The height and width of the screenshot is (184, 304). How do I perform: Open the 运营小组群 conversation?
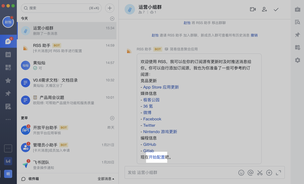pyautogui.click(x=67, y=31)
